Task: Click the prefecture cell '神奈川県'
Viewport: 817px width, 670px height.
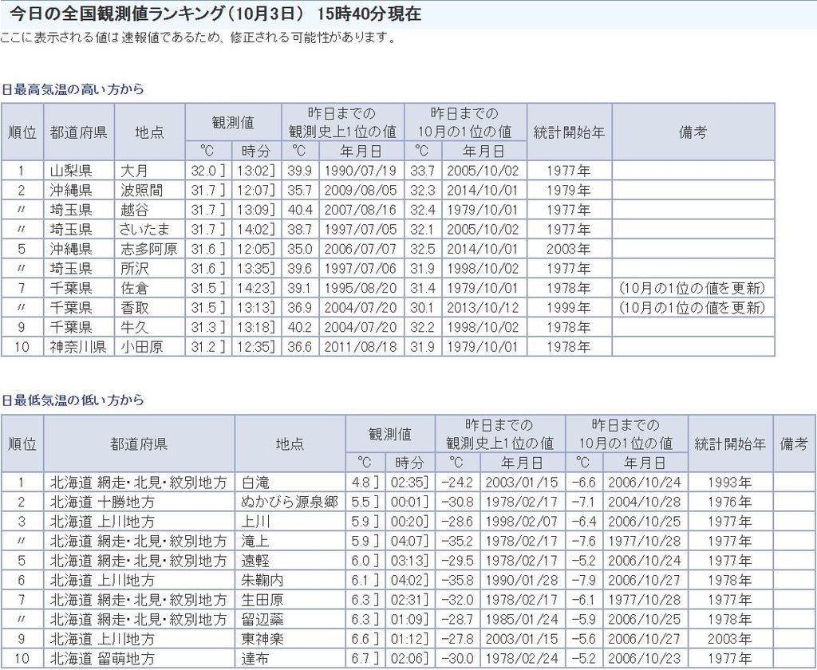Action: pos(79,346)
